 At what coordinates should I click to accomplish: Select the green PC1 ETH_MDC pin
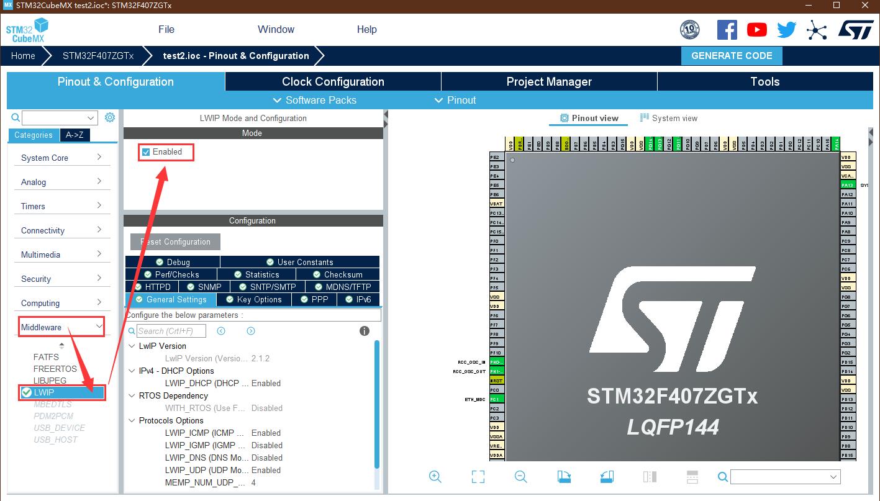(497, 399)
